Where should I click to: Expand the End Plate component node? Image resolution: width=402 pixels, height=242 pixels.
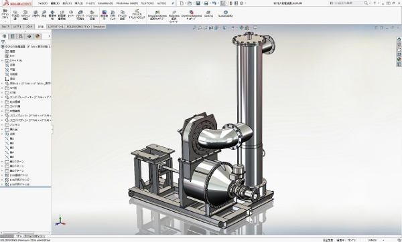(x=2, y=97)
